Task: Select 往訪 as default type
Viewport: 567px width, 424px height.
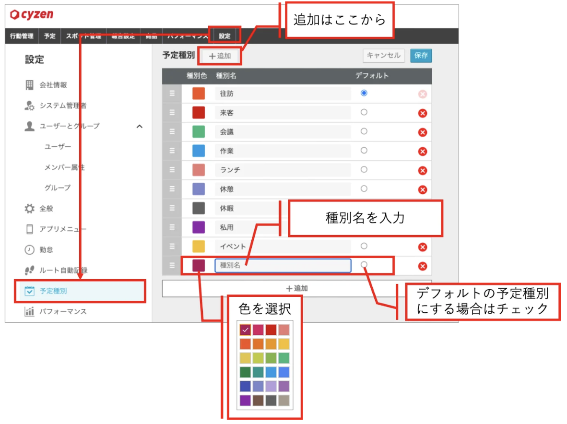Action: (x=364, y=93)
